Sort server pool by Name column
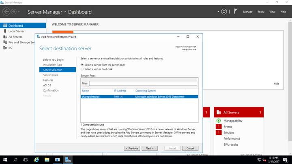 (x=86, y=91)
